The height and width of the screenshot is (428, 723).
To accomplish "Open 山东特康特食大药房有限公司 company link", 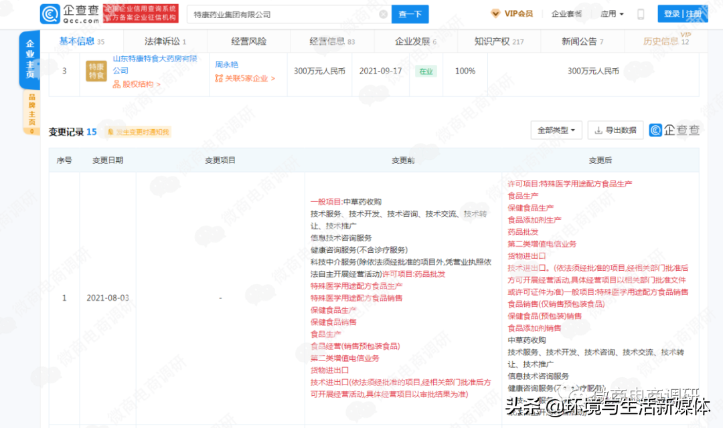I will (155, 64).
